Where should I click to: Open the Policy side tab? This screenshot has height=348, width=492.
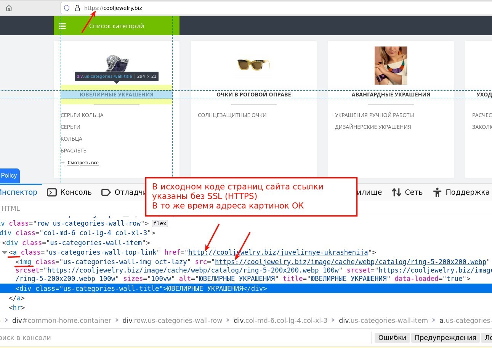tap(9, 176)
